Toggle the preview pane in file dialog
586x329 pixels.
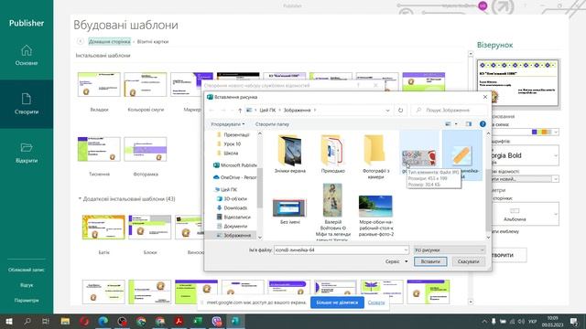pos(468,124)
